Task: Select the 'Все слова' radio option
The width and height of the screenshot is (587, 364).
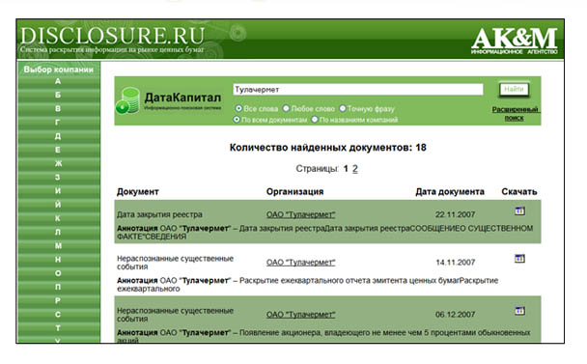Action: coord(238,108)
